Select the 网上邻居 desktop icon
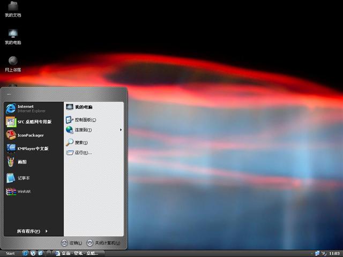343x257 pixels. [13, 64]
